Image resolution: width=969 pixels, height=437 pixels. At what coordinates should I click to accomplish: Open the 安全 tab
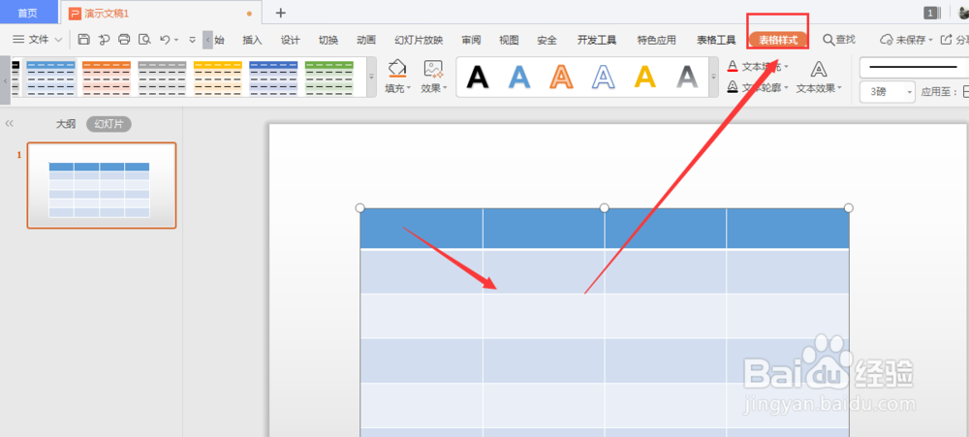547,40
